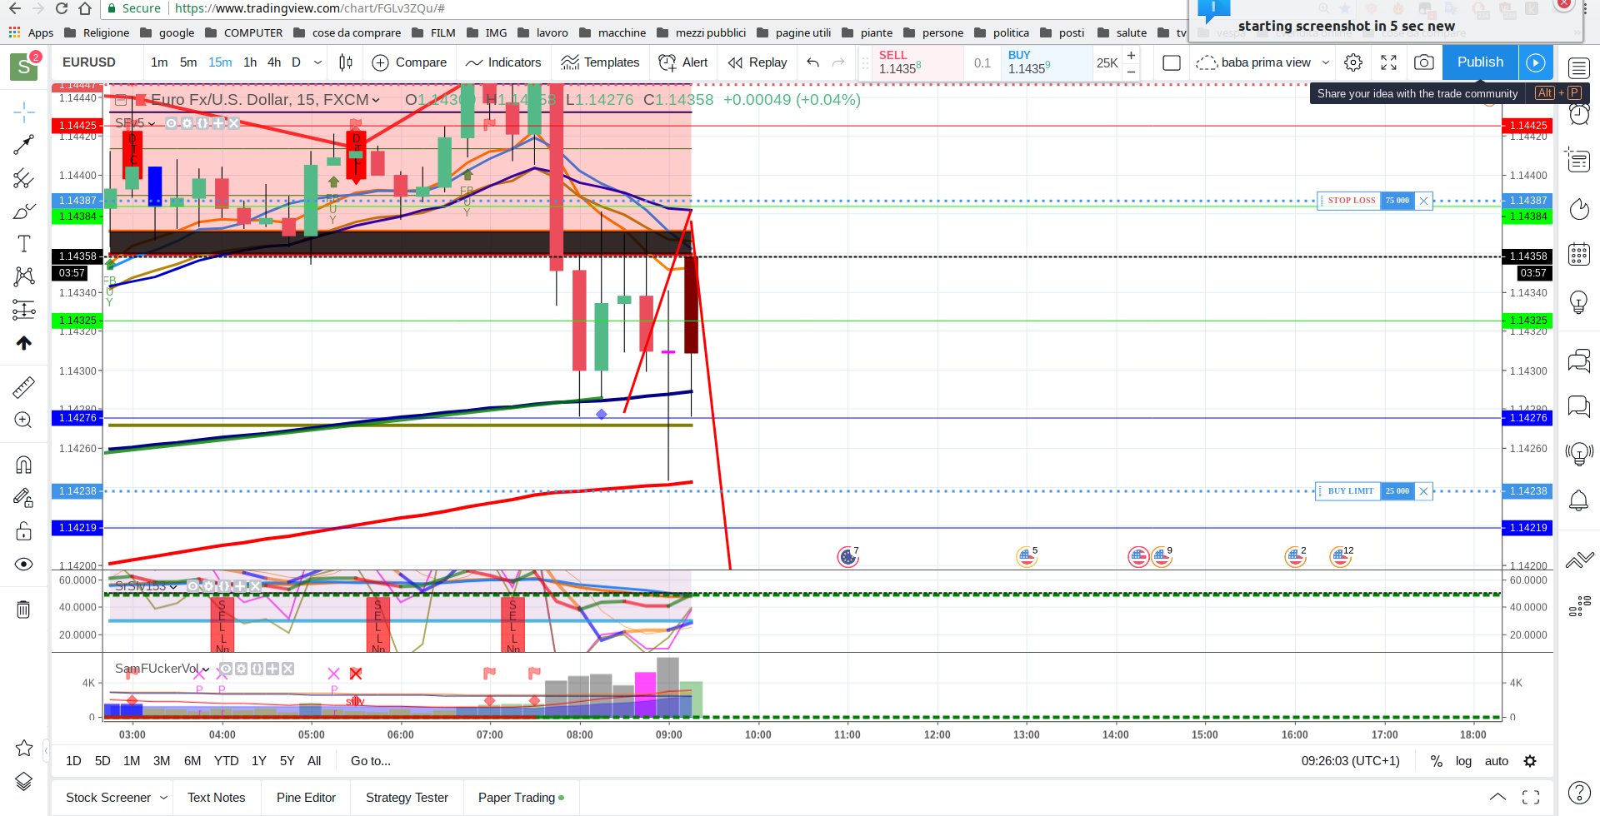1600x816 pixels.
Task: Expand the Stock Screener dropdown arrow
Action: pyautogui.click(x=163, y=798)
